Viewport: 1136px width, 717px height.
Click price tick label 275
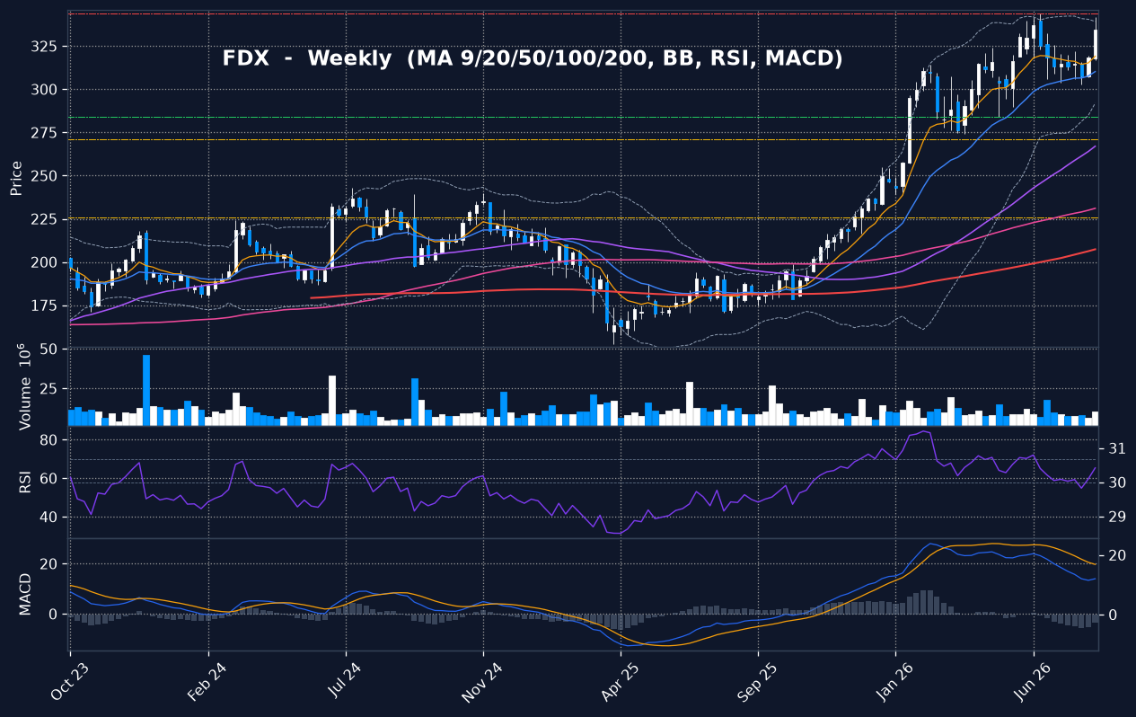coord(45,133)
